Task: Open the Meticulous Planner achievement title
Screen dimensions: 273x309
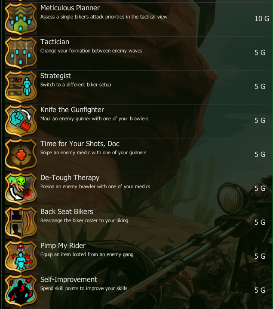Action: [70, 8]
